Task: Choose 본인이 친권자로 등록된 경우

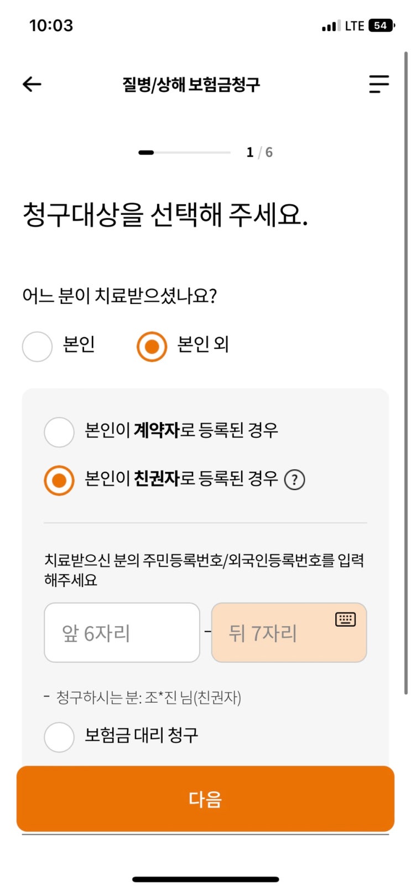Action: pyautogui.click(x=59, y=480)
